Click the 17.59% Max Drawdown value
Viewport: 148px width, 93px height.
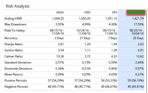(139, 24)
